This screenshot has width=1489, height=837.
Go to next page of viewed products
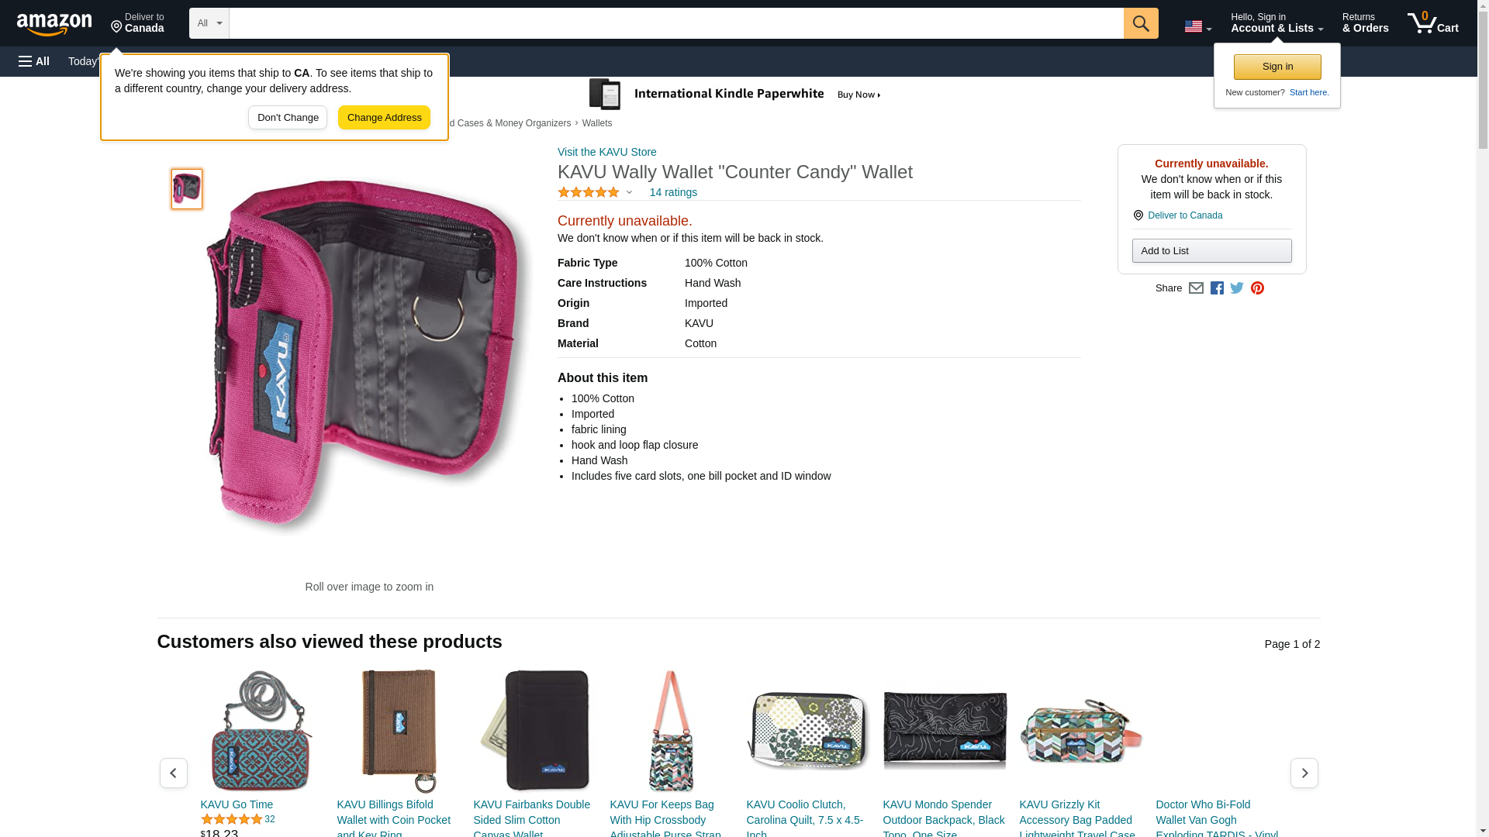pyautogui.click(x=1304, y=773)
